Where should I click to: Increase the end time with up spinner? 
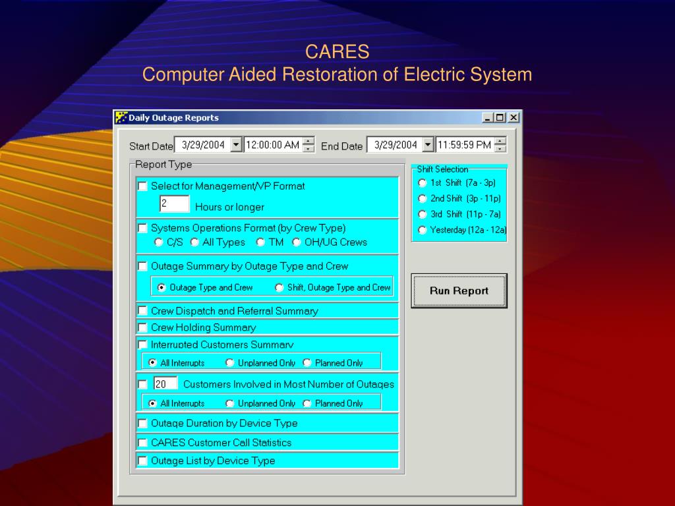click(x=500, y=141)
